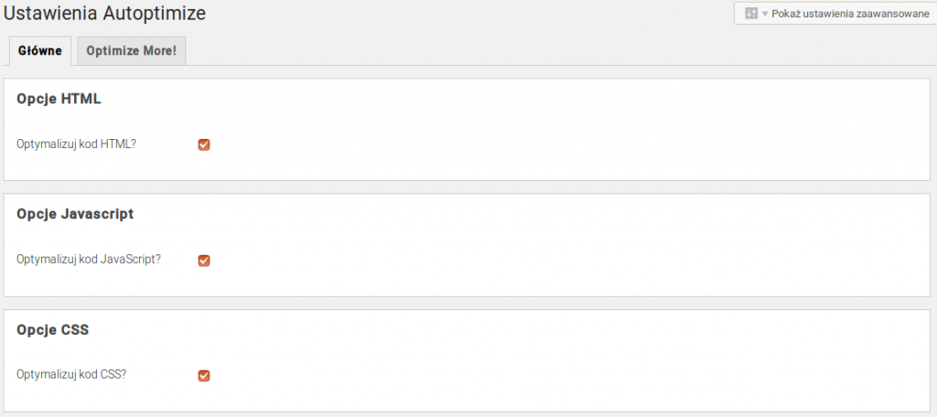Click the word zaawansowane in top button
The width and height of the screenshot is (937, 417).
click(x=893, y=14)
